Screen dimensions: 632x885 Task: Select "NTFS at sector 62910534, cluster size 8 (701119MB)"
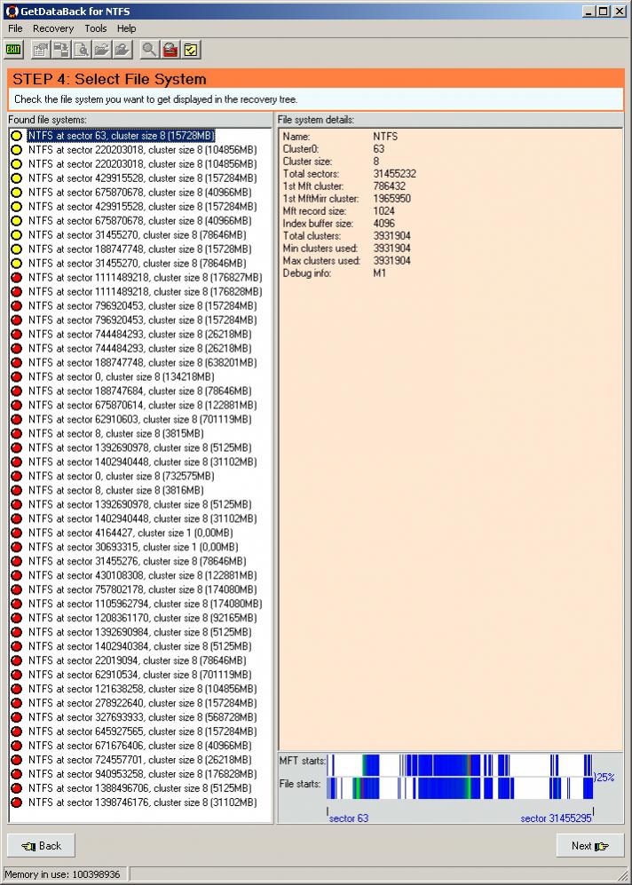140,675
